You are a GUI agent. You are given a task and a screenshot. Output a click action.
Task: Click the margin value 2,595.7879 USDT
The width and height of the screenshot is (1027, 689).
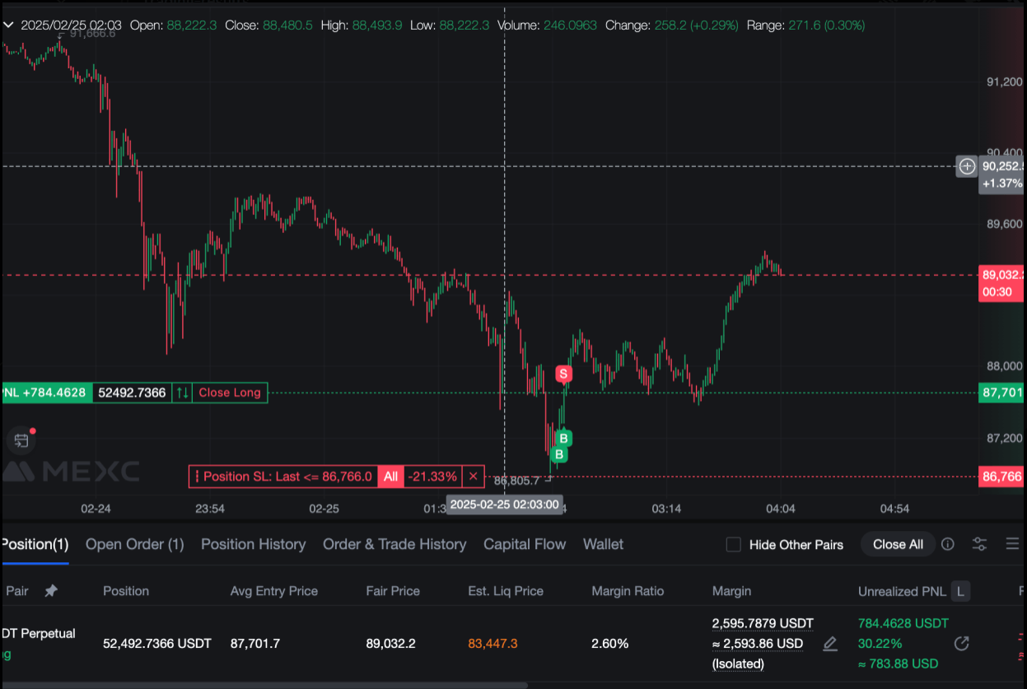763,623
